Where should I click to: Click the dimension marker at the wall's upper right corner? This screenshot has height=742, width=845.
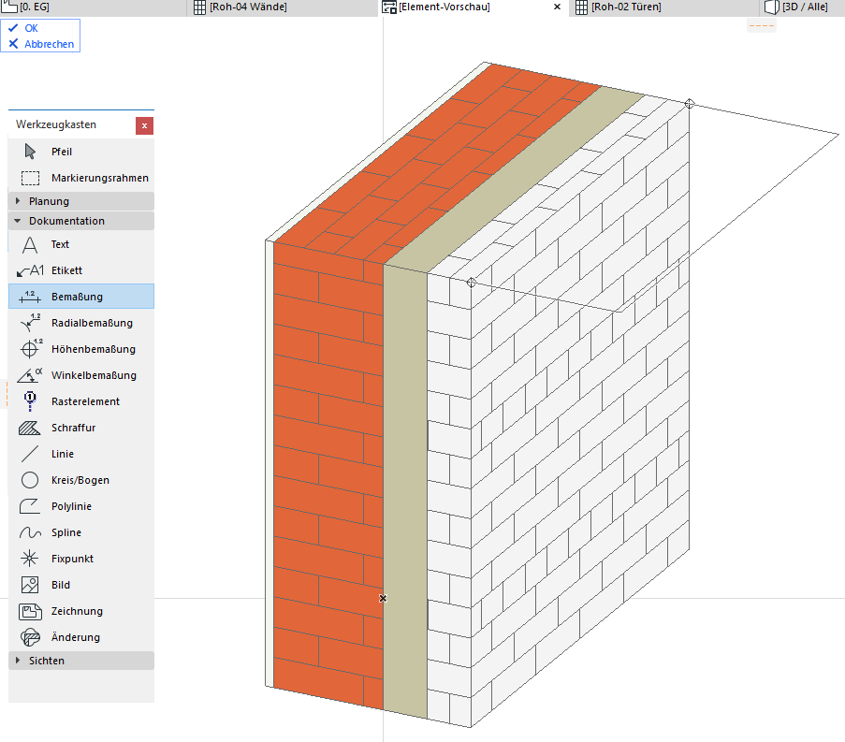click(x=690, y=104)
